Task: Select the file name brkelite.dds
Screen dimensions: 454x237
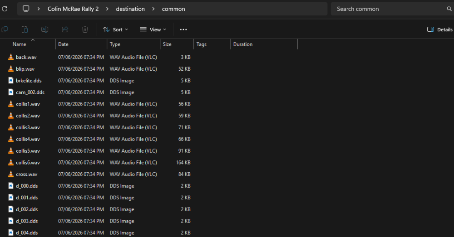Action: (29, 81)
